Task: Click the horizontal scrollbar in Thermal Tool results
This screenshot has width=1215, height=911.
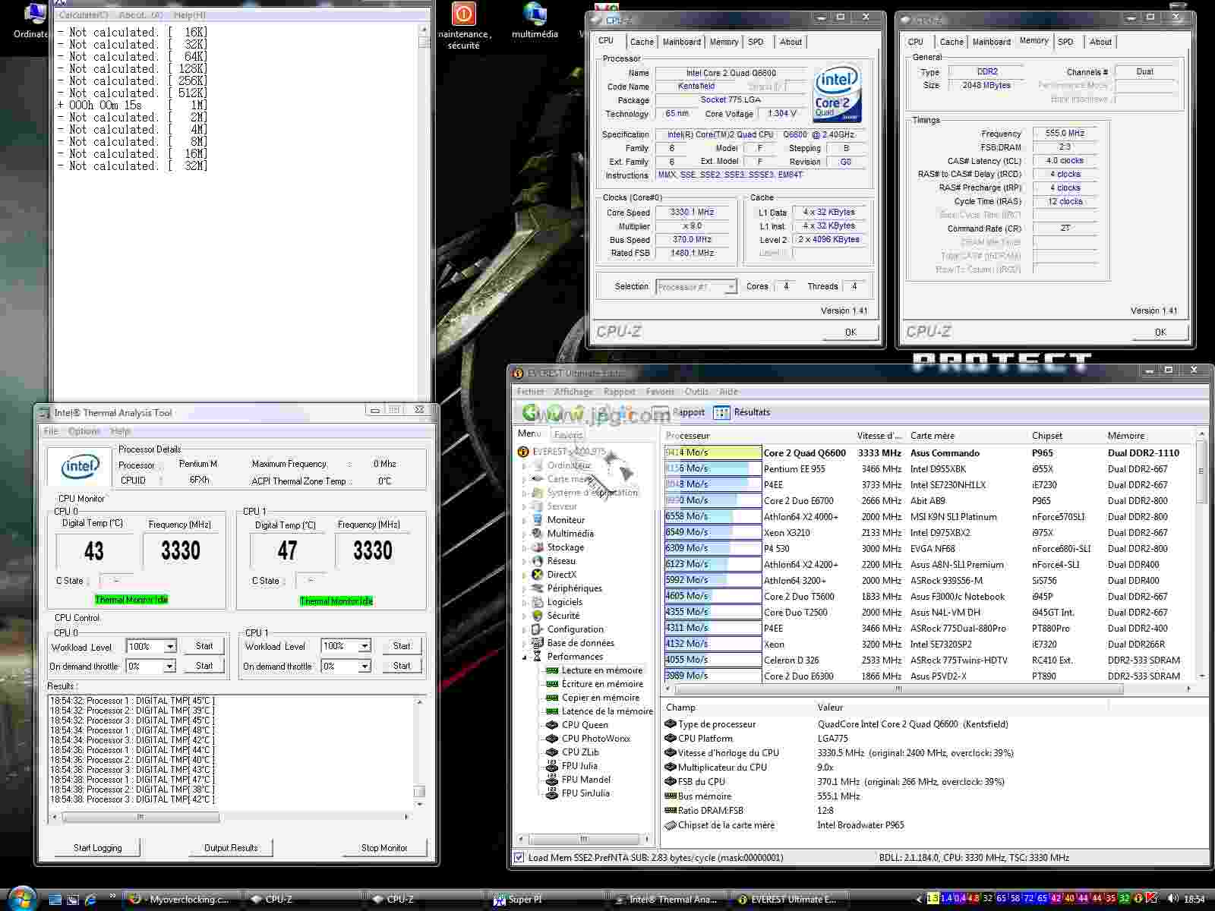Action: 140,817
